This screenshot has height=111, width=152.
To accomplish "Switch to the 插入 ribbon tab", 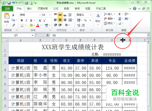I will (x=29, y=9).
